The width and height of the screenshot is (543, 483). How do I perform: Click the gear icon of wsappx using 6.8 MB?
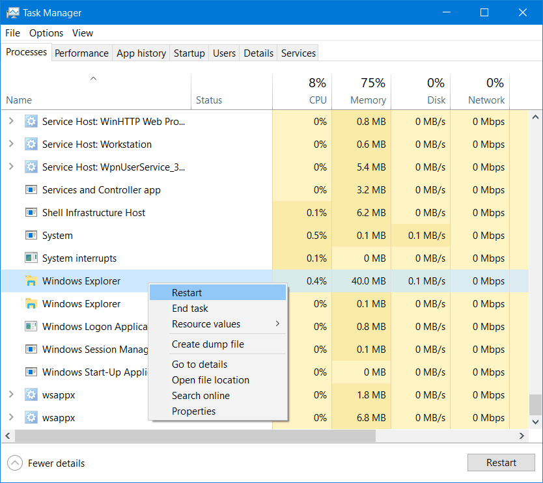click(31, 417)
